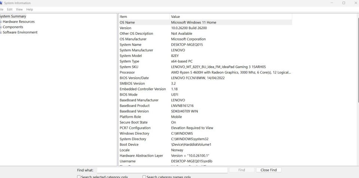Expand the Components node
This screenshot has width=359, height=178.
pos(1,27)
